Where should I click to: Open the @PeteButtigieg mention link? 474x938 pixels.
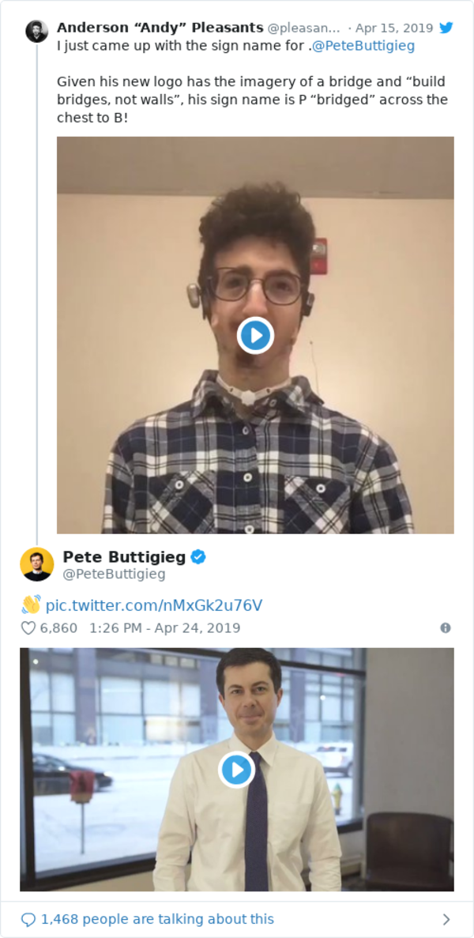click(x=363, y=46)
